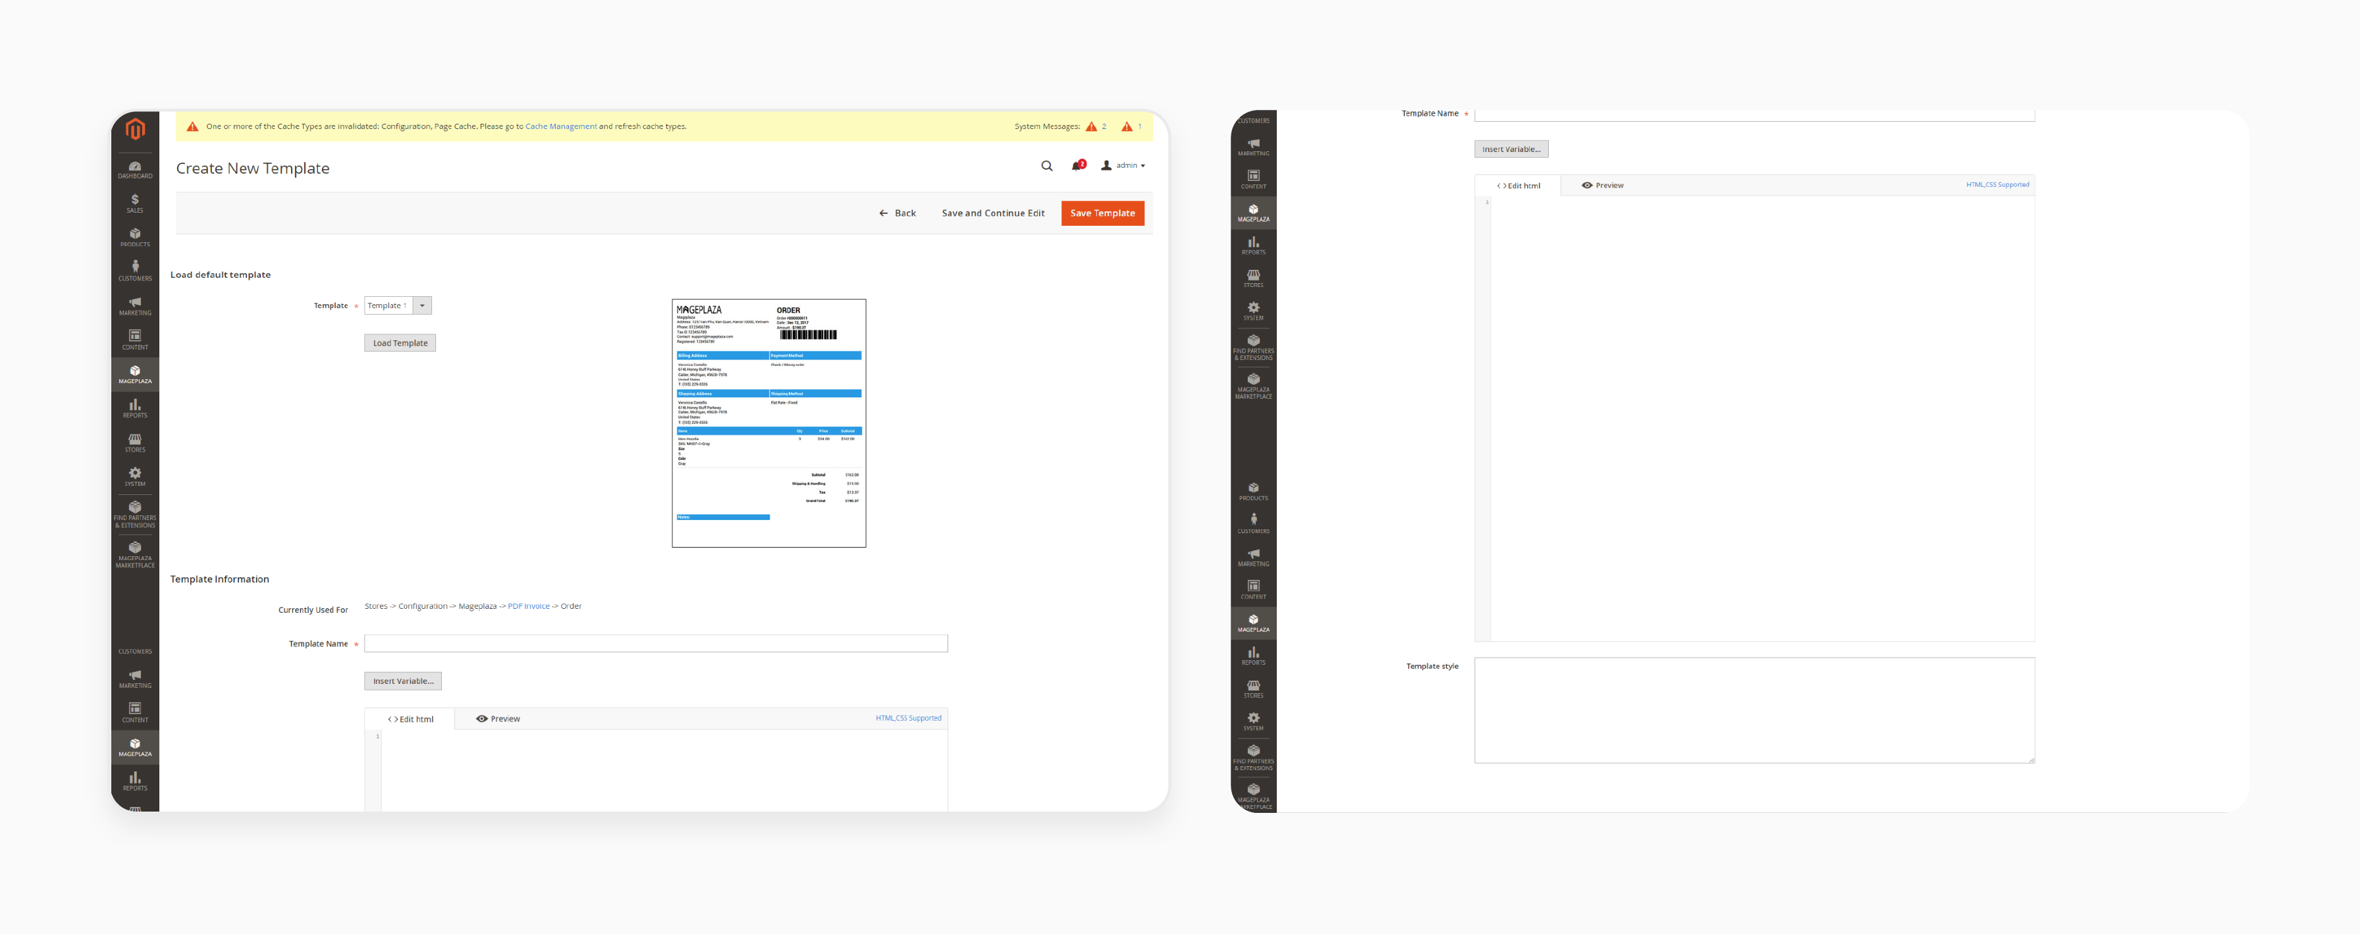The width and height of the screenshot is (2360, 934).
Task: Open the search magnifier icon in header
Action: click(x=1046, y=166)
